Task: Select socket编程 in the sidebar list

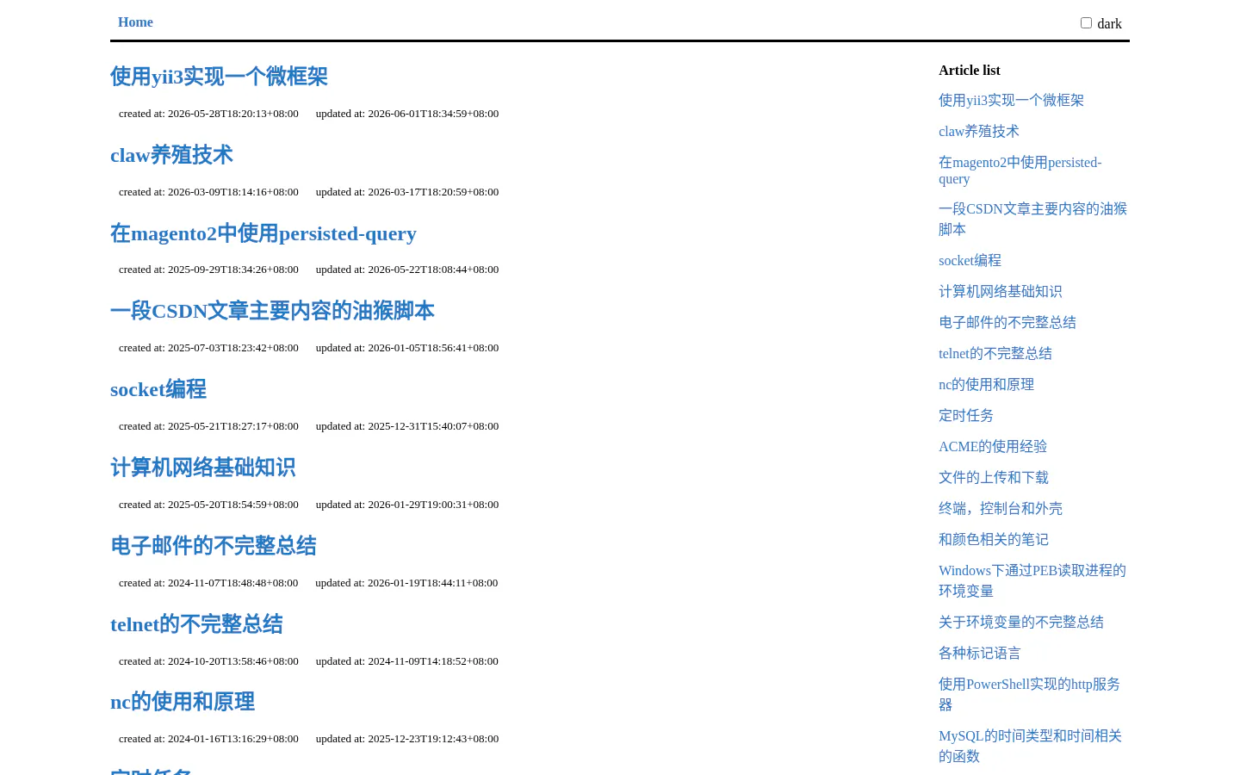Action: tap(970, 261)
